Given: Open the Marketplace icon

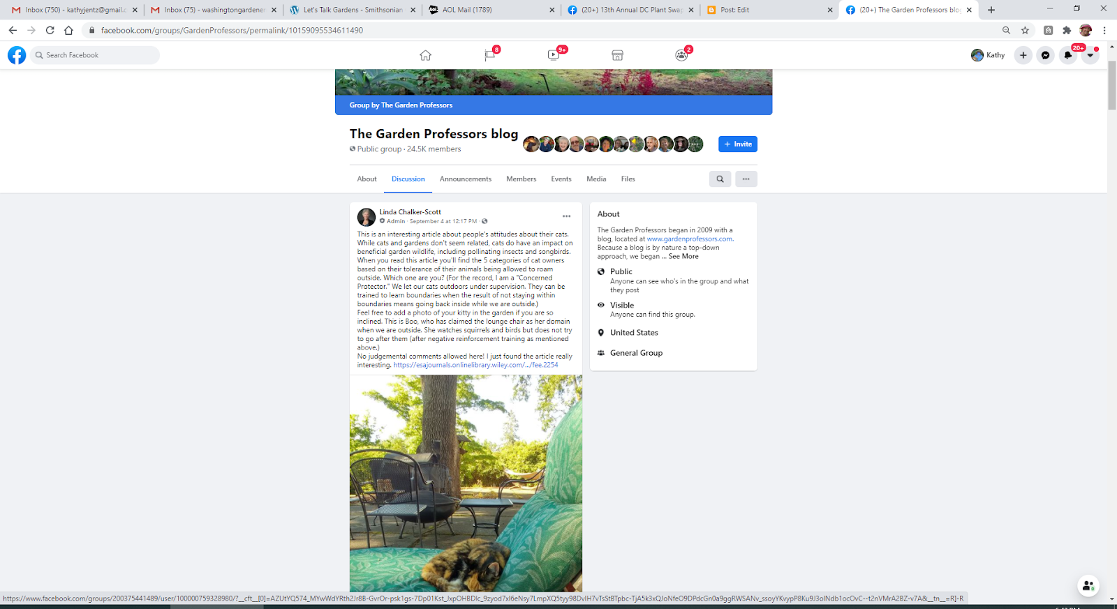Looking at the screenshot, I should pyautogui.click(x=617, y=55).
